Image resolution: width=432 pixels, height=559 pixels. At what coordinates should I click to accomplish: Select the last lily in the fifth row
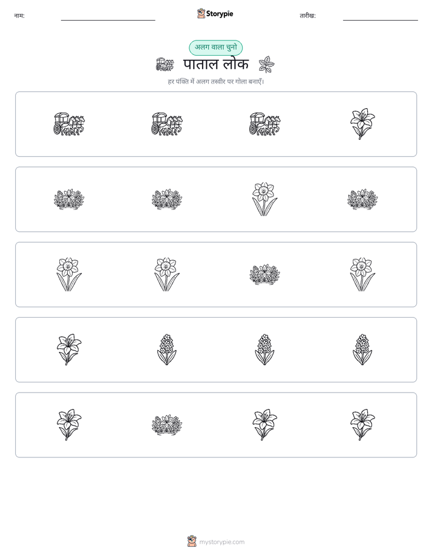point(362,425)
